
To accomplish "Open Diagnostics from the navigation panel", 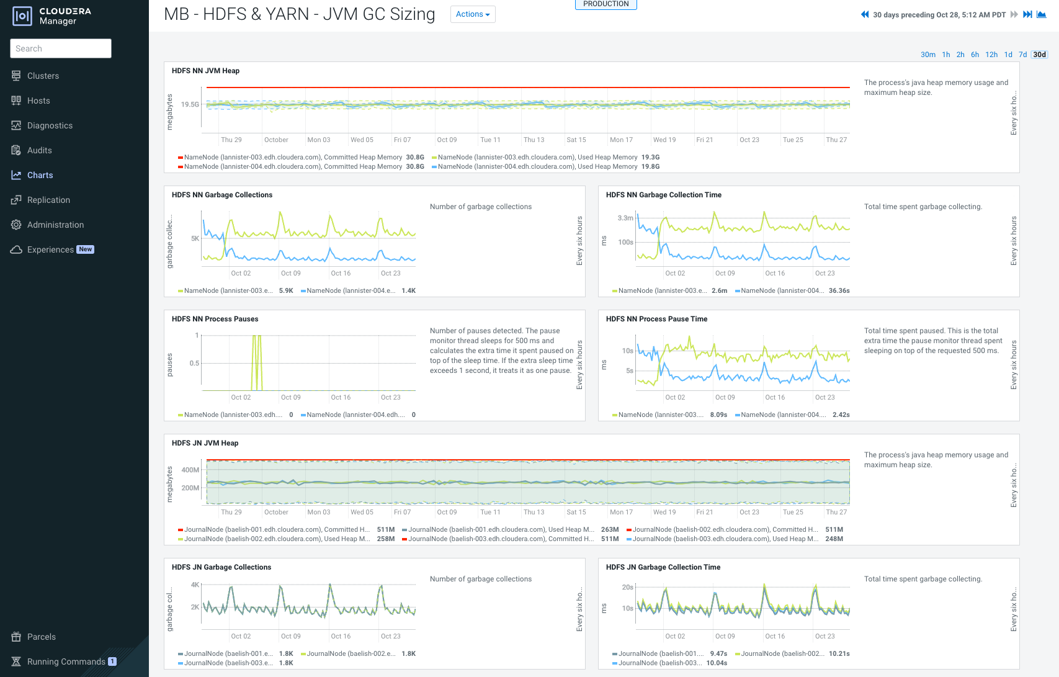I will [50, 125].
